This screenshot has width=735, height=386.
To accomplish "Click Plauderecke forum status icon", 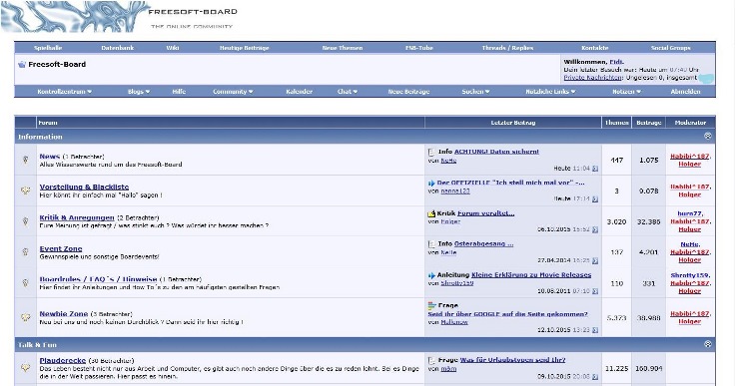I will (25, 368).
